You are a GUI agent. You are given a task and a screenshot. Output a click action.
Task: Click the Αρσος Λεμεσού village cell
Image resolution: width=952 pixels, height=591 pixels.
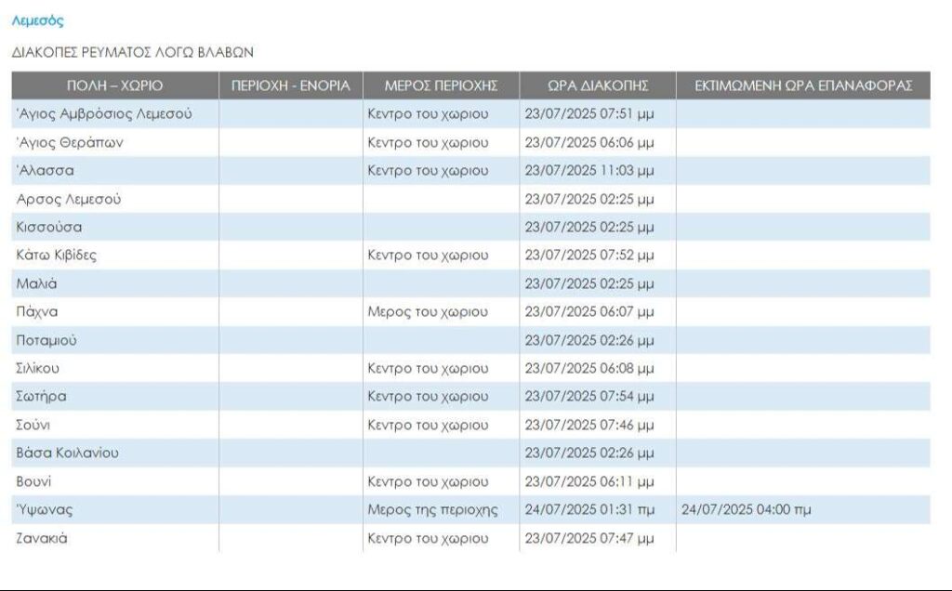pyautogui.click(x=69, y=199)
